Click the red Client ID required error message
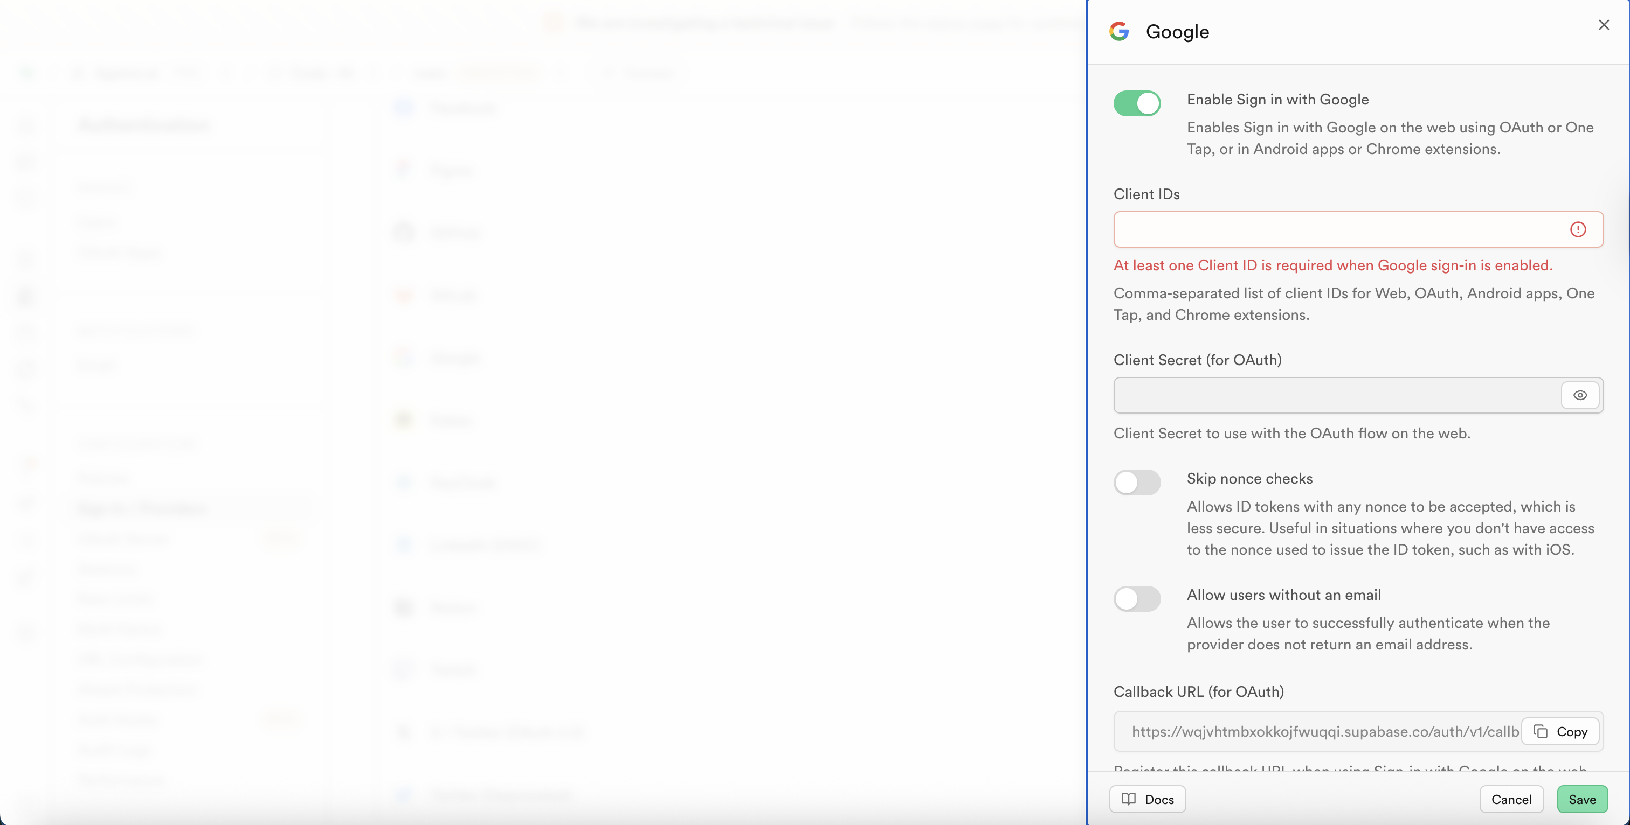Viewport: 1630px width, 825px height. point(1332,265)
